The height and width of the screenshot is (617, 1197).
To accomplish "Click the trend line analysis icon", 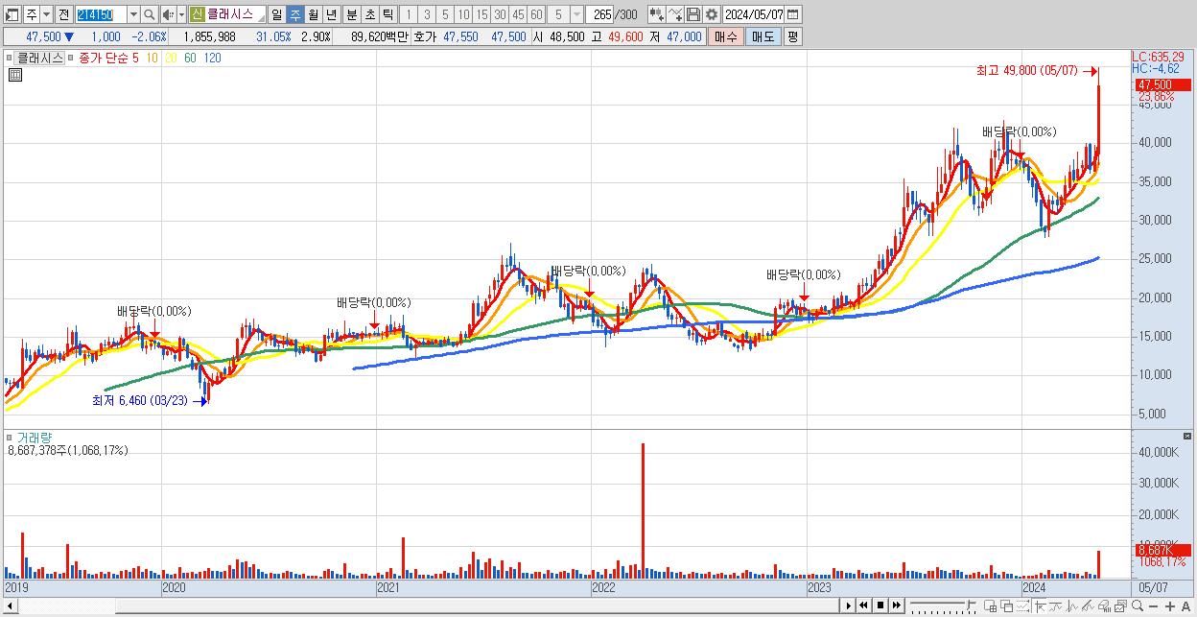I will [x=1056, y=606].
